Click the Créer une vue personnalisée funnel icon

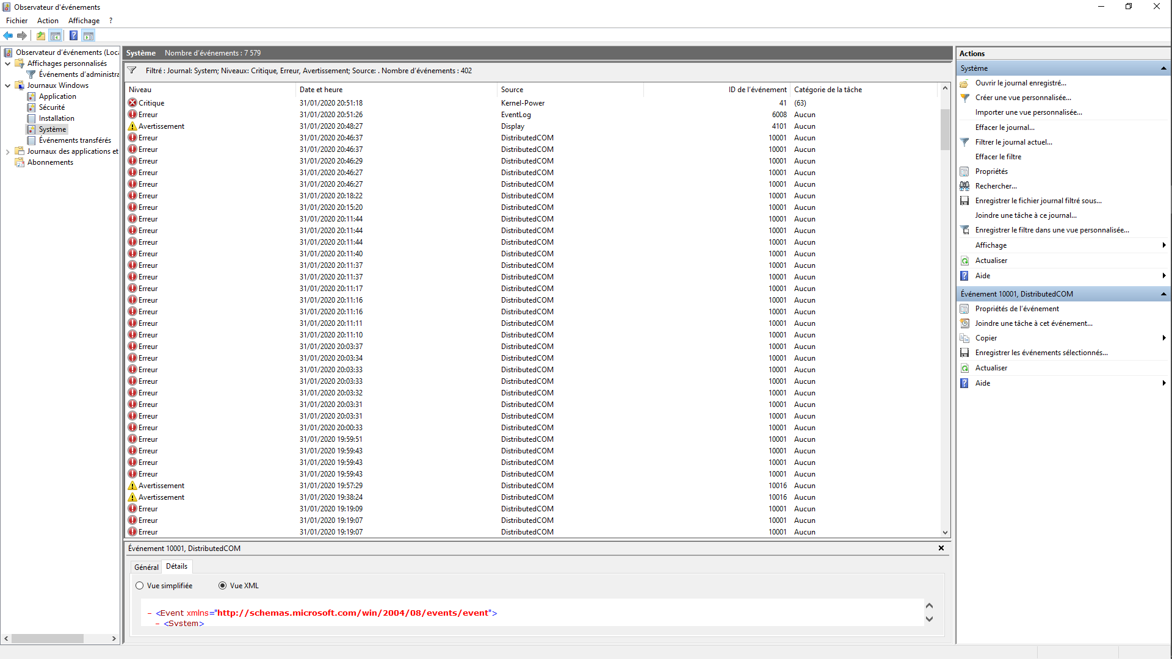pos(964,98)
